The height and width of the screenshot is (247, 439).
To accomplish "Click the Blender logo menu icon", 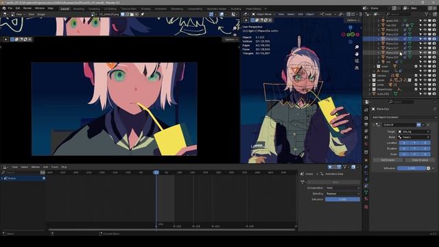I will [4, 8].
